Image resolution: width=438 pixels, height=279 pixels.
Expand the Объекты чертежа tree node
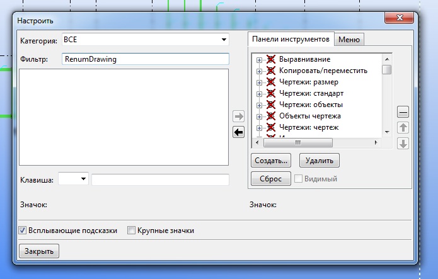pos(259,117)
